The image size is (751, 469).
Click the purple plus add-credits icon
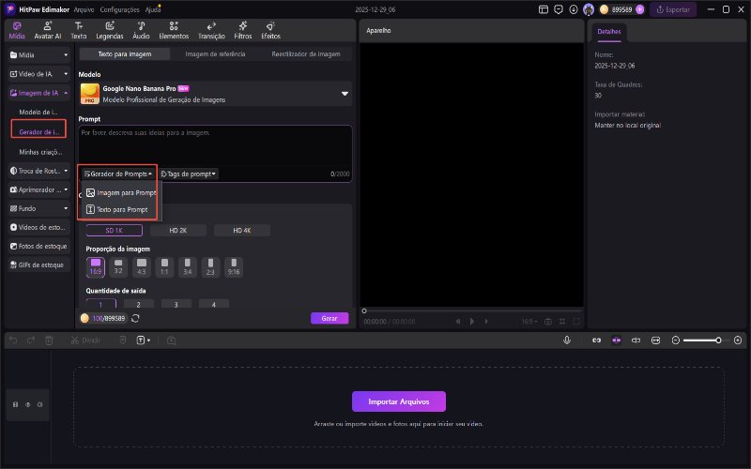640,9
